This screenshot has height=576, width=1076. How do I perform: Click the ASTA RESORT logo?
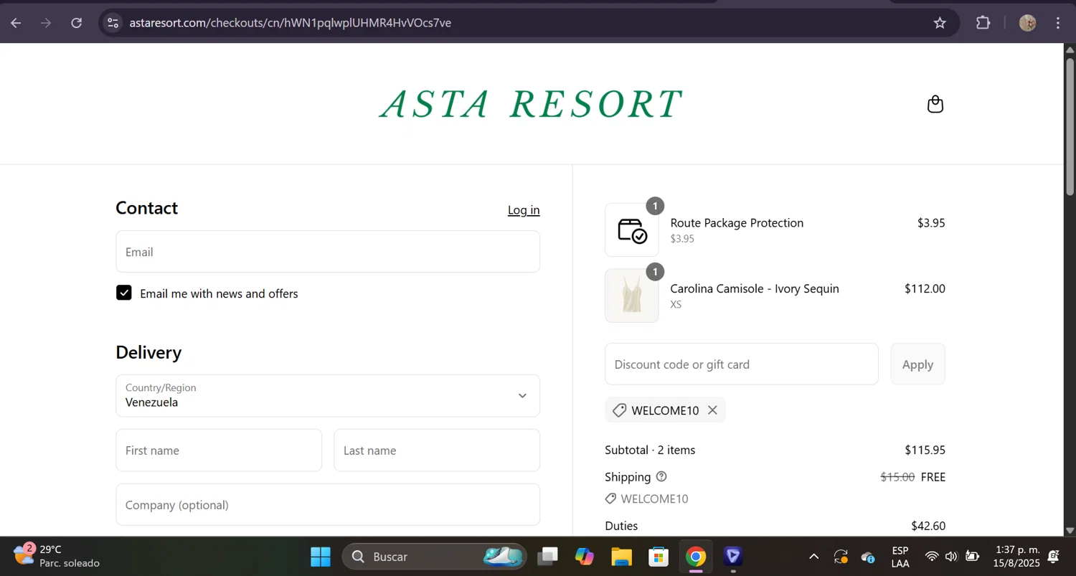coord(531,104)
